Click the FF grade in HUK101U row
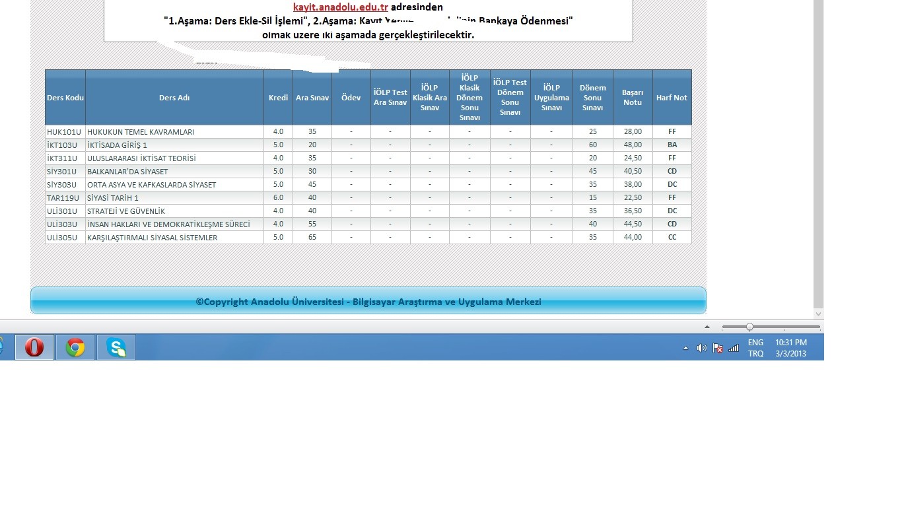The height and width of the screenshot is (507, 902). tap(672, 132)
